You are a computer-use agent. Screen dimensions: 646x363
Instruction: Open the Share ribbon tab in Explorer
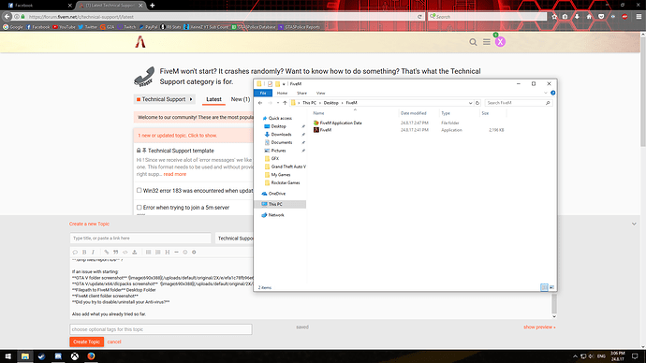pos(302,93)
